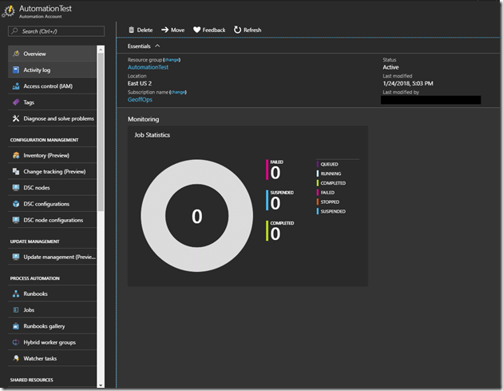This screenshot has height=391, width=503.
Task: Click the Move arrow icon
Action: tap(164, 30)
